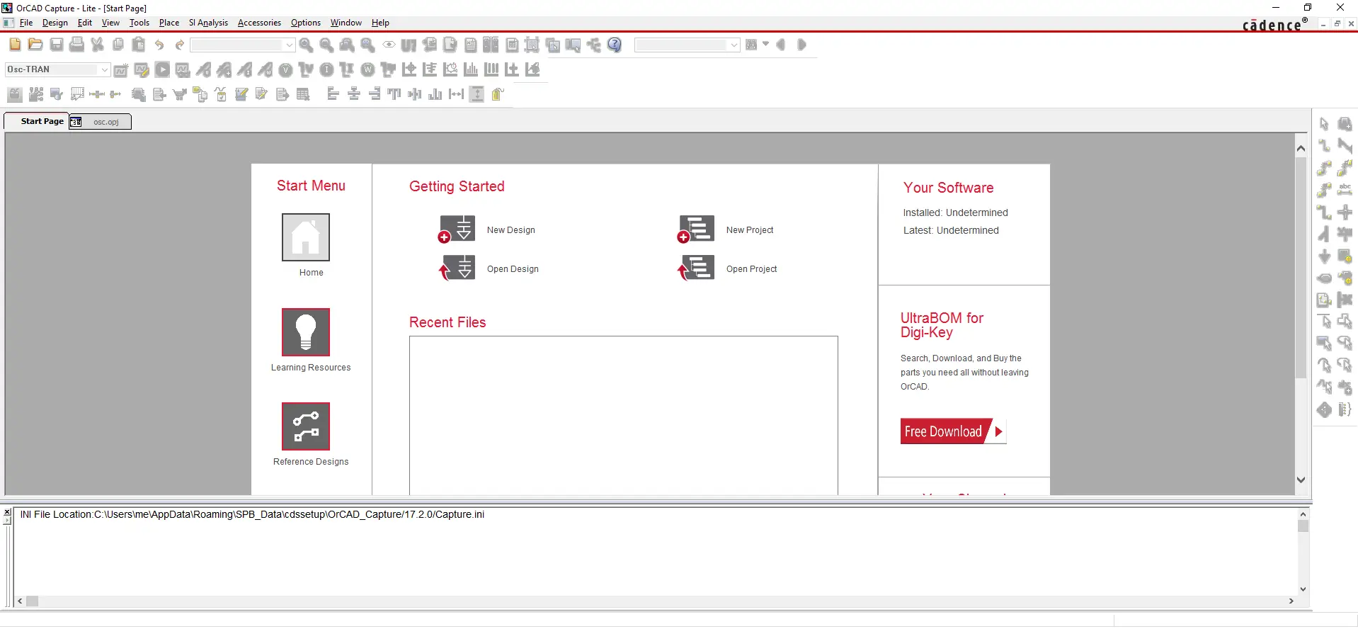
Task: Expand the search combo box dropdown arrow
Action: click(x=734, y=45)
